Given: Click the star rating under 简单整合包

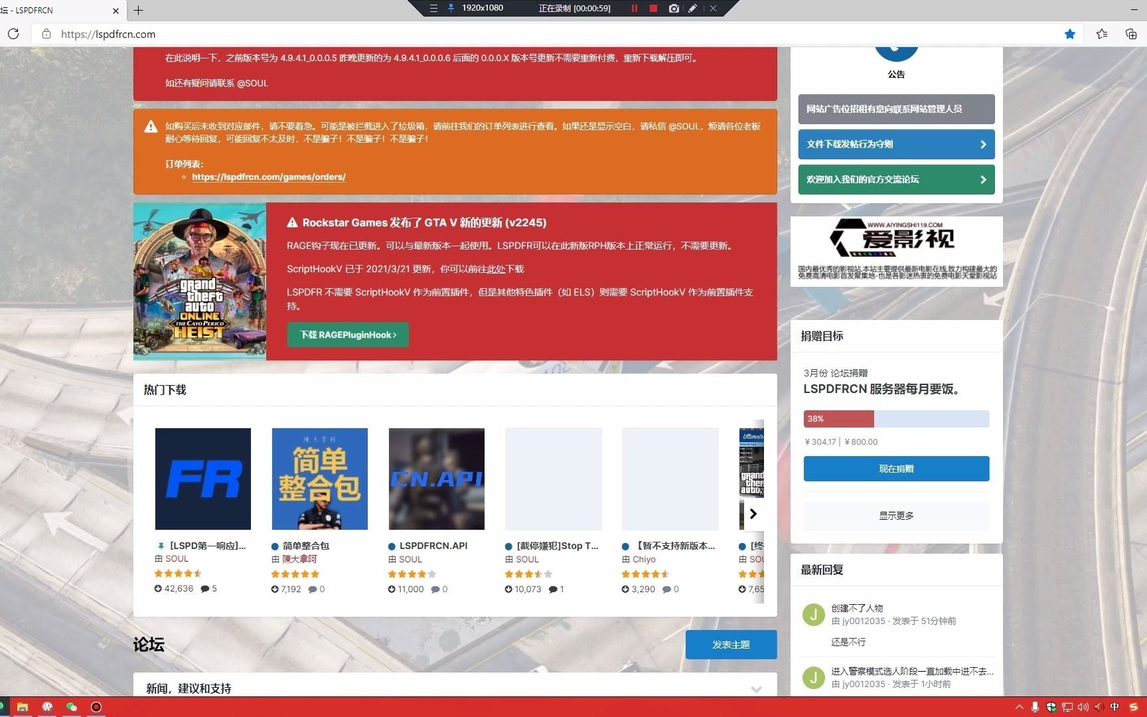Looking at the screenshot, I should coord(295,574).
